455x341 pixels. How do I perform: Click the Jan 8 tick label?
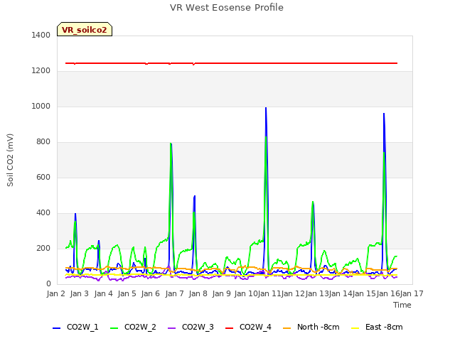(198, 293)
